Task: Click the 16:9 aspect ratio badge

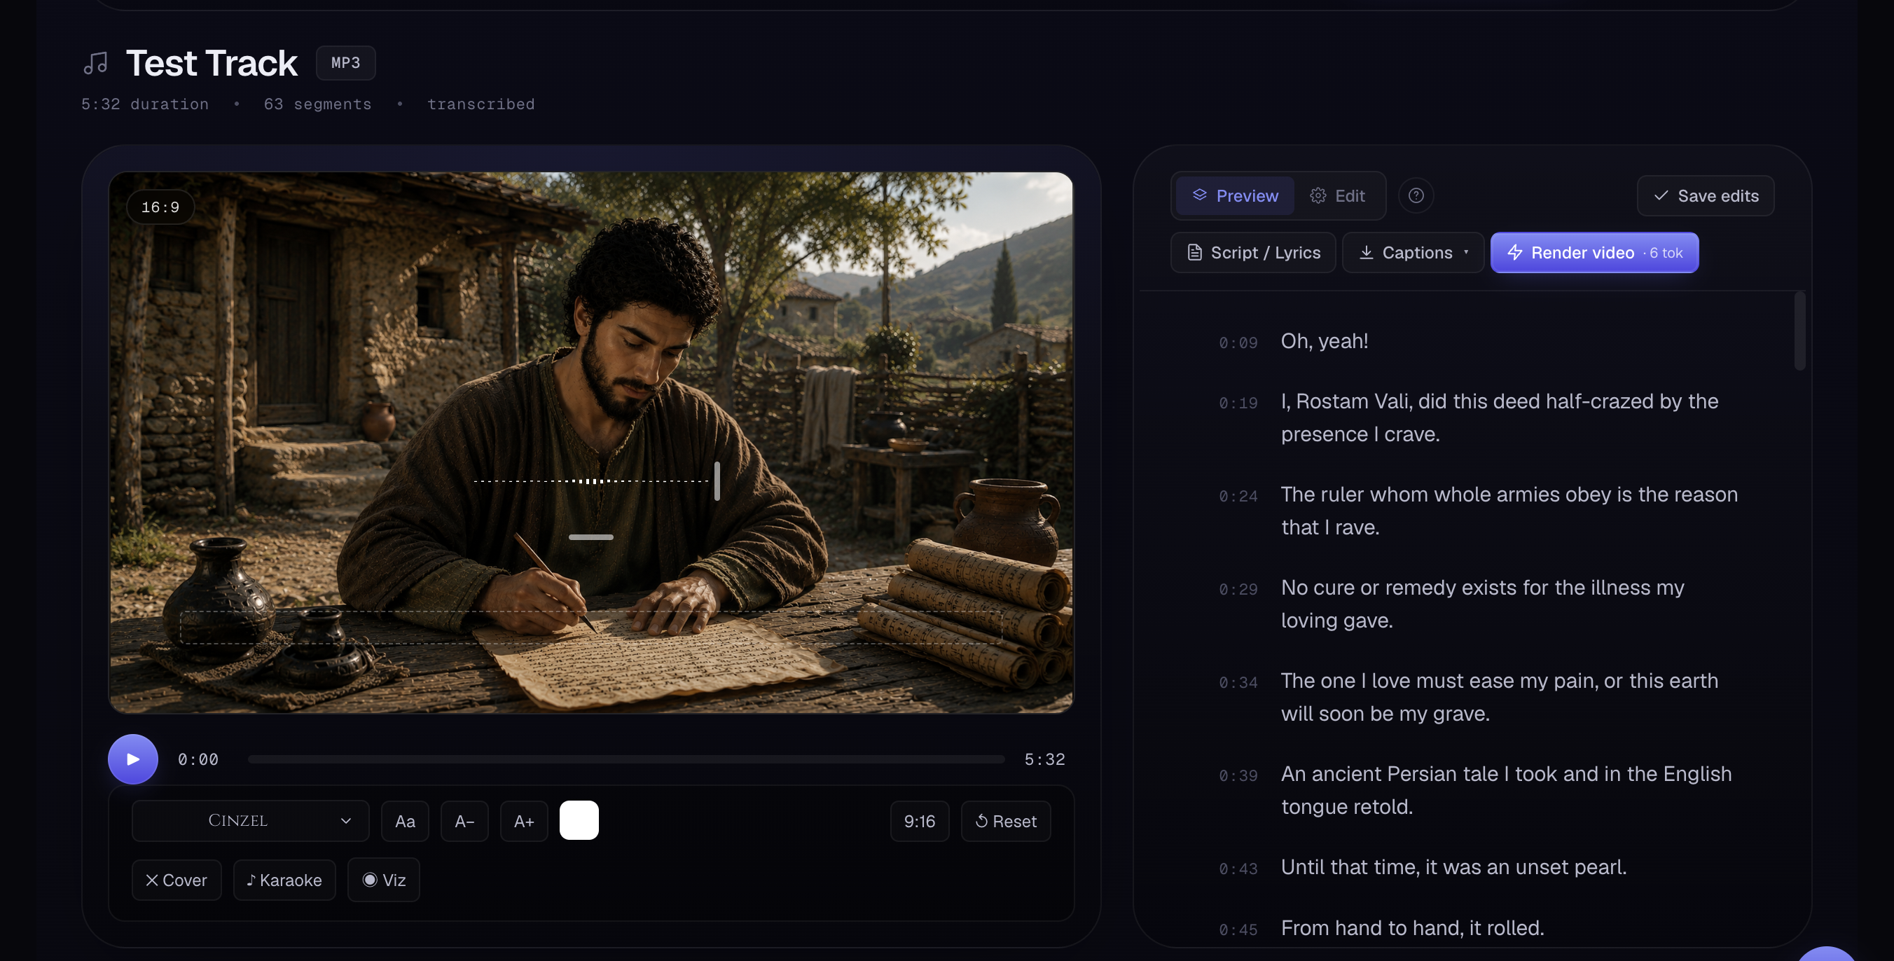Action: [160, 207]
